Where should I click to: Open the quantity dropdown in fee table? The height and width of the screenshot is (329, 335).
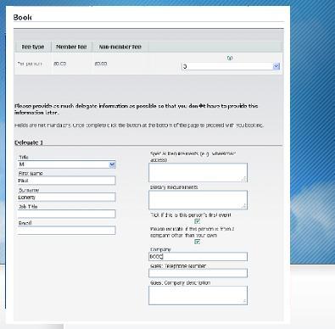click(231, 66)
